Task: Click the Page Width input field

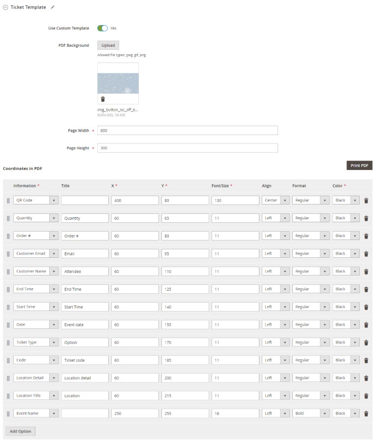Action: pyautogui.click(x=187, y=131)
